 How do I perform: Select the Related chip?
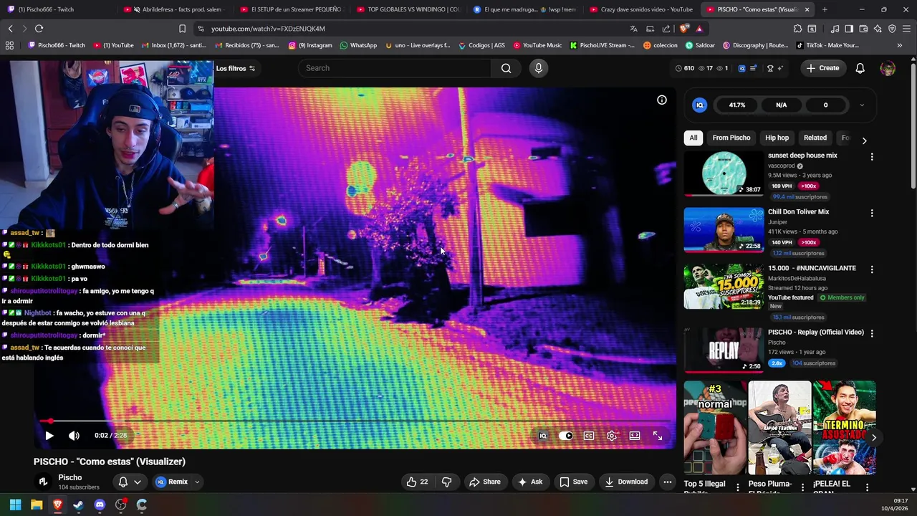click(x=815, y=138)
